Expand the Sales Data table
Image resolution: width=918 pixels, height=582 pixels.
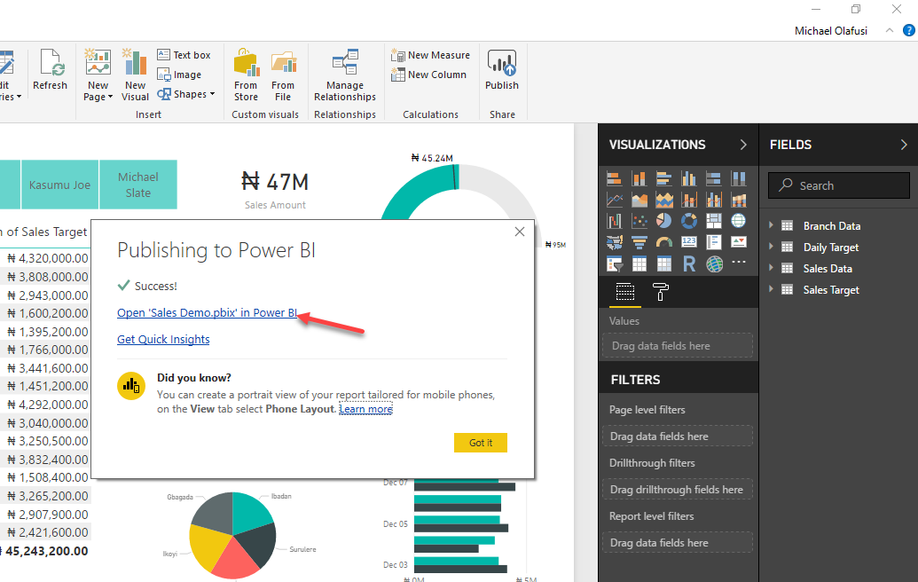point(772,268)
